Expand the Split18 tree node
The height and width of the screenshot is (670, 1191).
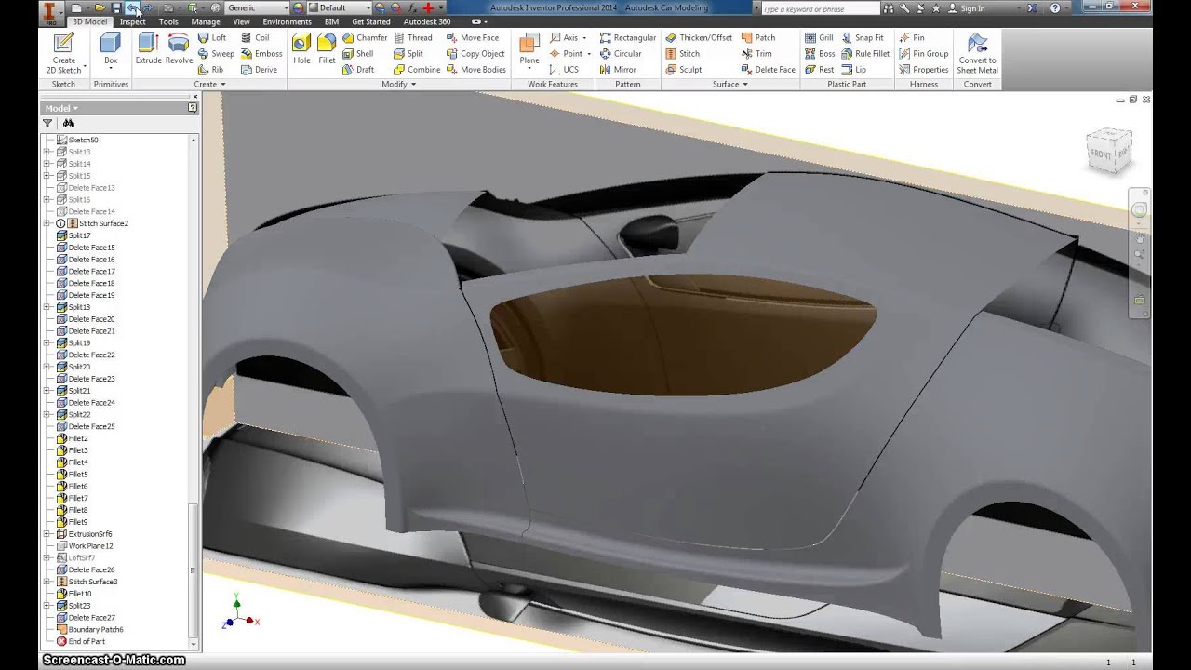47,307
